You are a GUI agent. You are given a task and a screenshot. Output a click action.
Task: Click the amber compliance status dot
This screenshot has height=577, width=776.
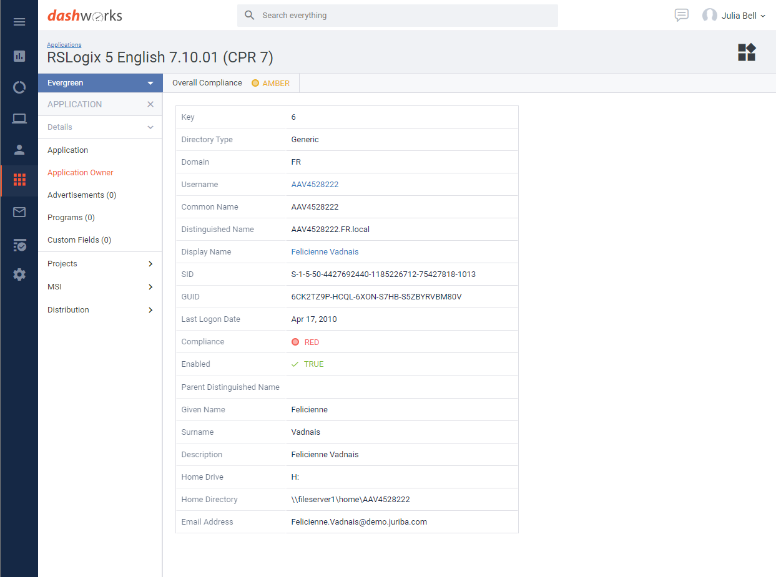click(x=255, y=83)
